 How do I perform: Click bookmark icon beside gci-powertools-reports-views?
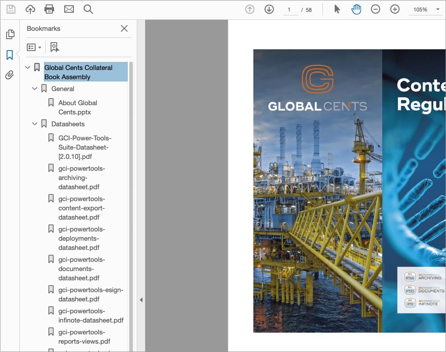coord(51,331)
